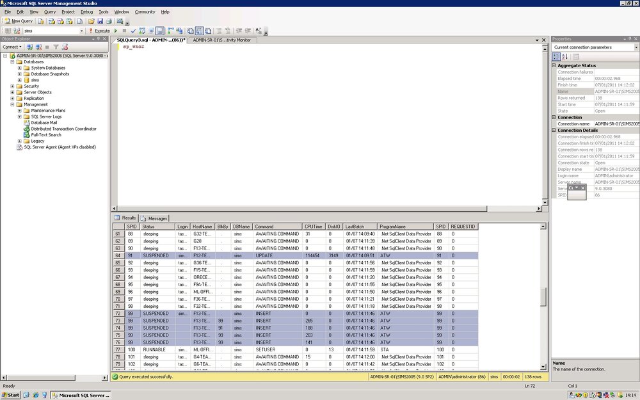This screenshot has width=640, height=400.
Task: Increase the indent of the query text
Action: click(x=248, y=31)
